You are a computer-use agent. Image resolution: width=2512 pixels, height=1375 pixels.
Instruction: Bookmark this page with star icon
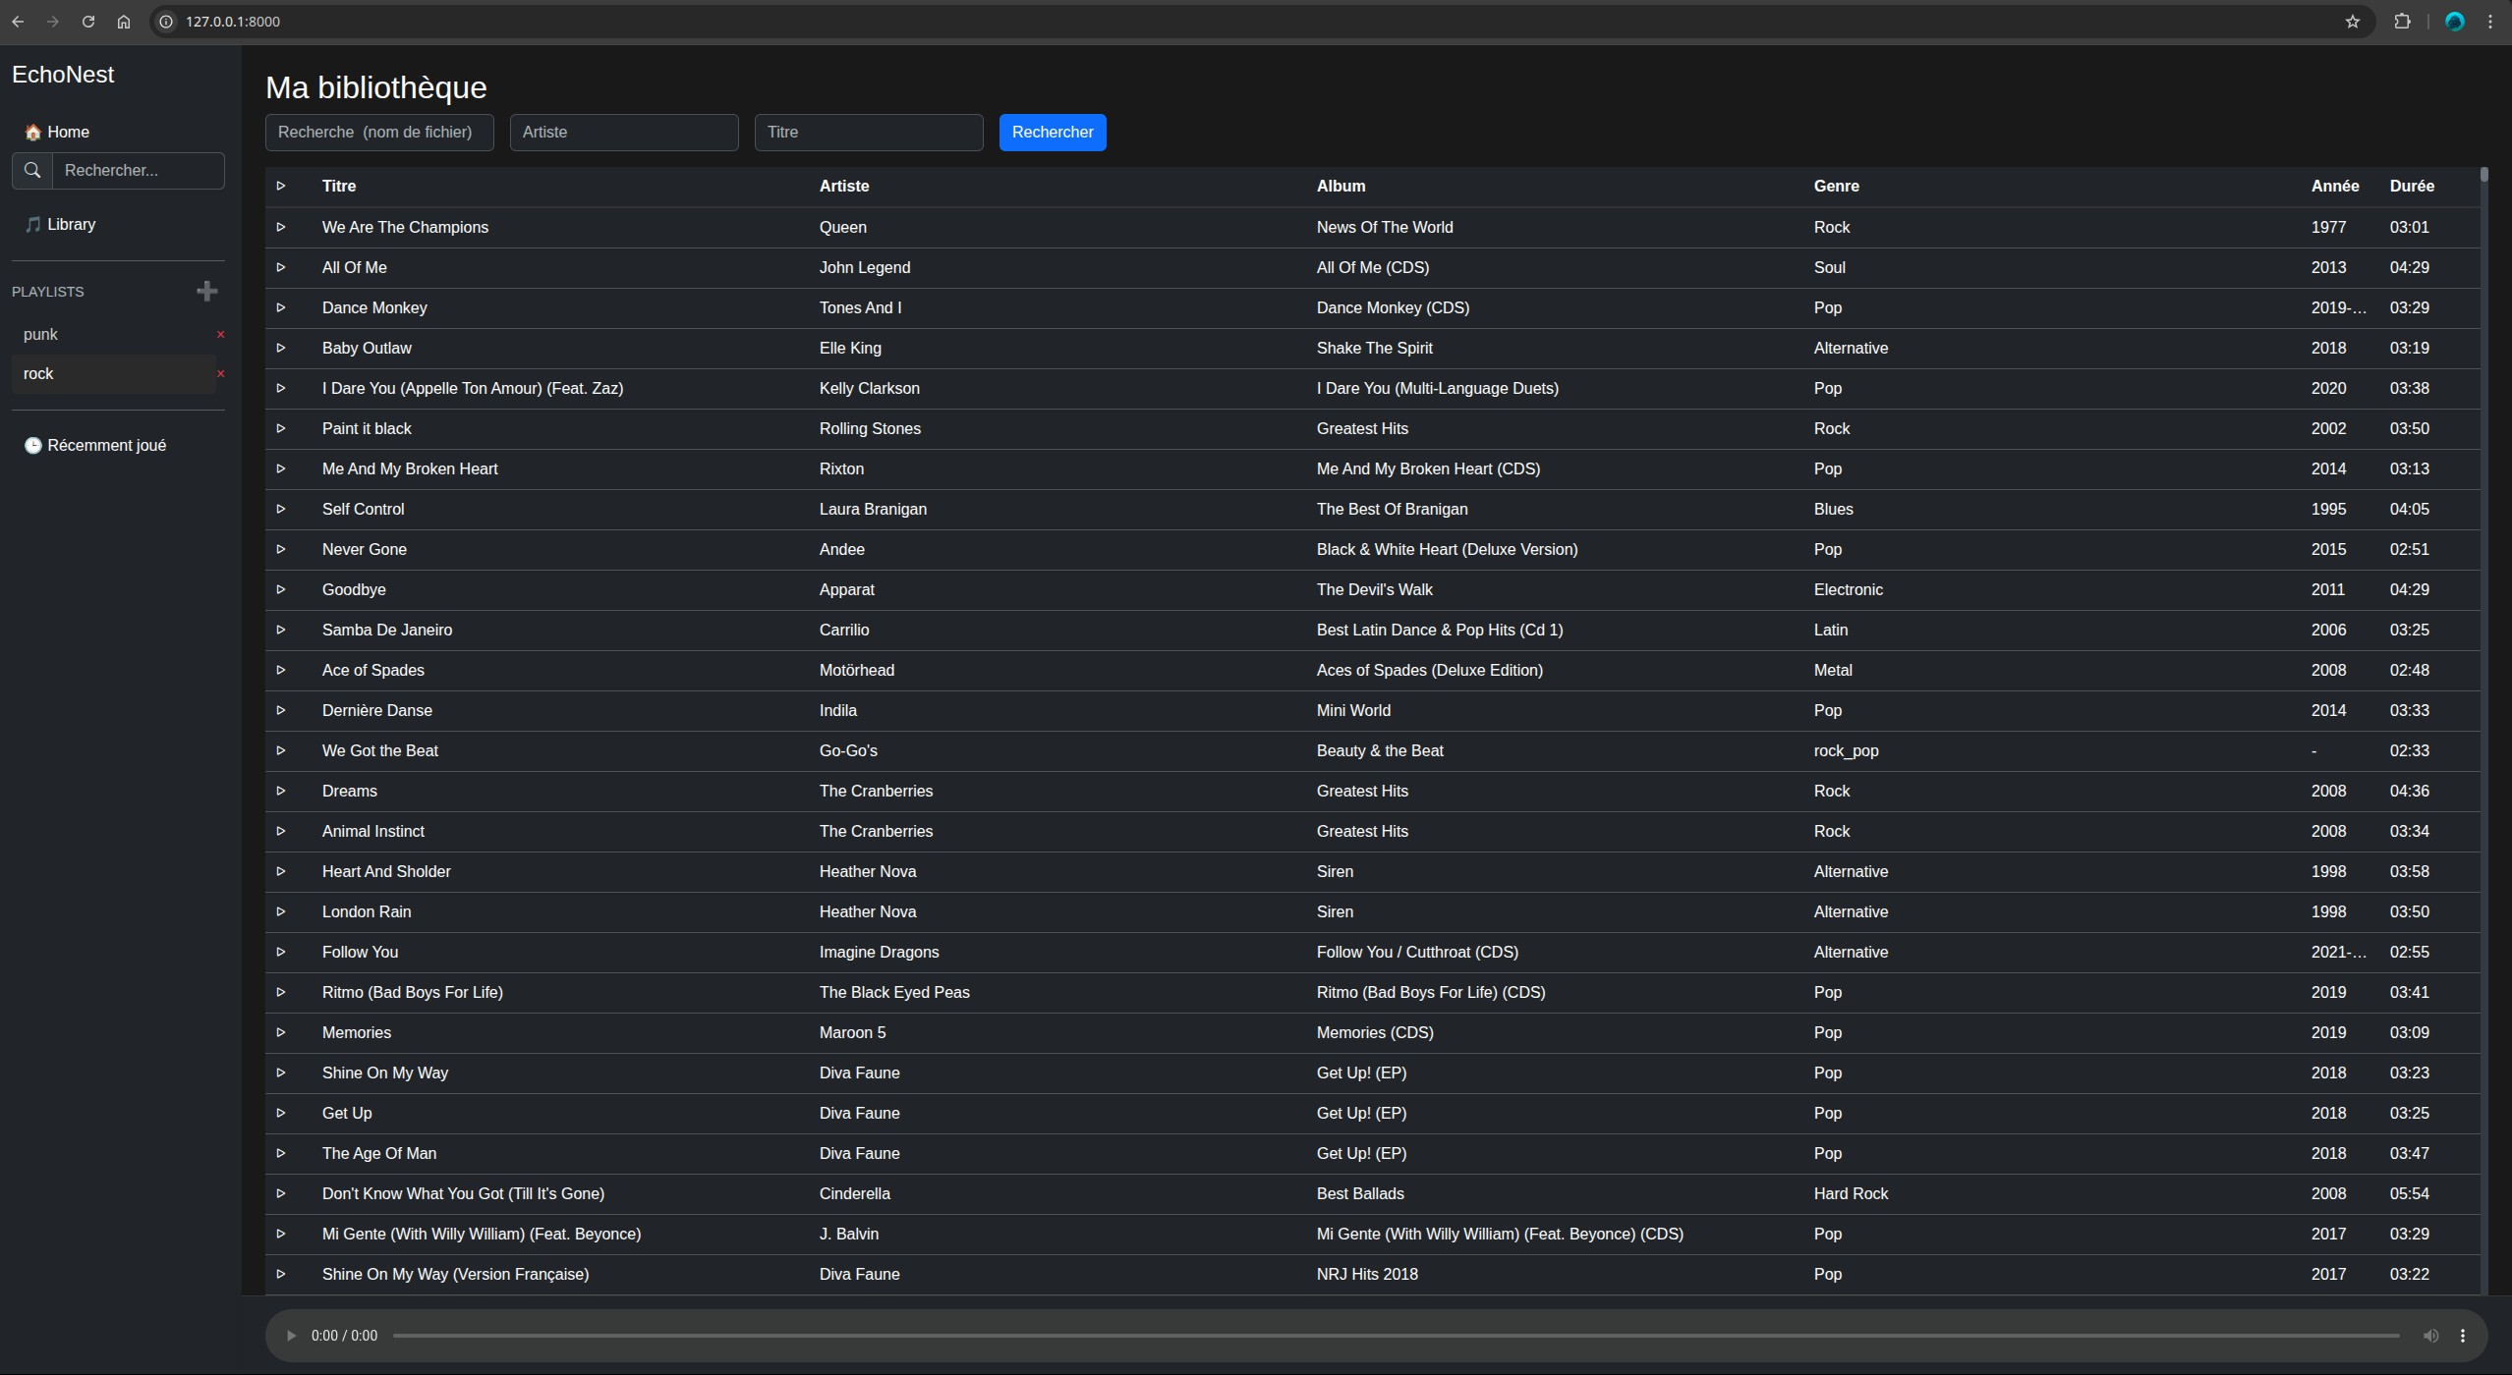2353,22
